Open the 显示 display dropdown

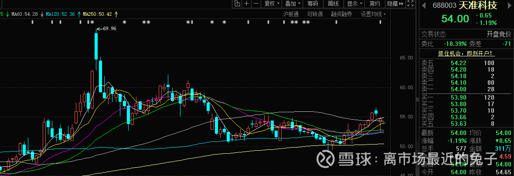[x=355, y=3]
